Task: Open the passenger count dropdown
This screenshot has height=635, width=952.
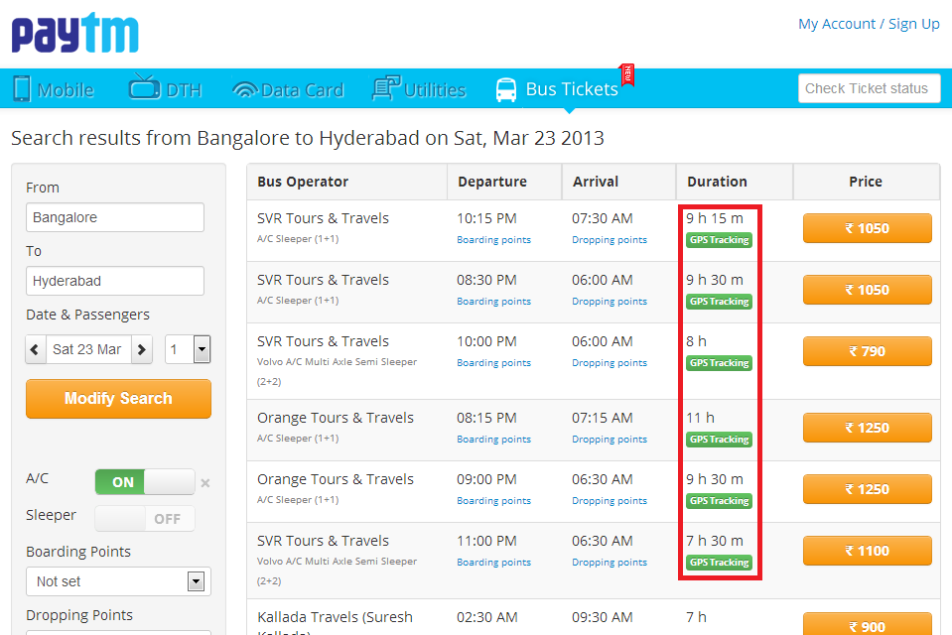Action: [188, 349]
